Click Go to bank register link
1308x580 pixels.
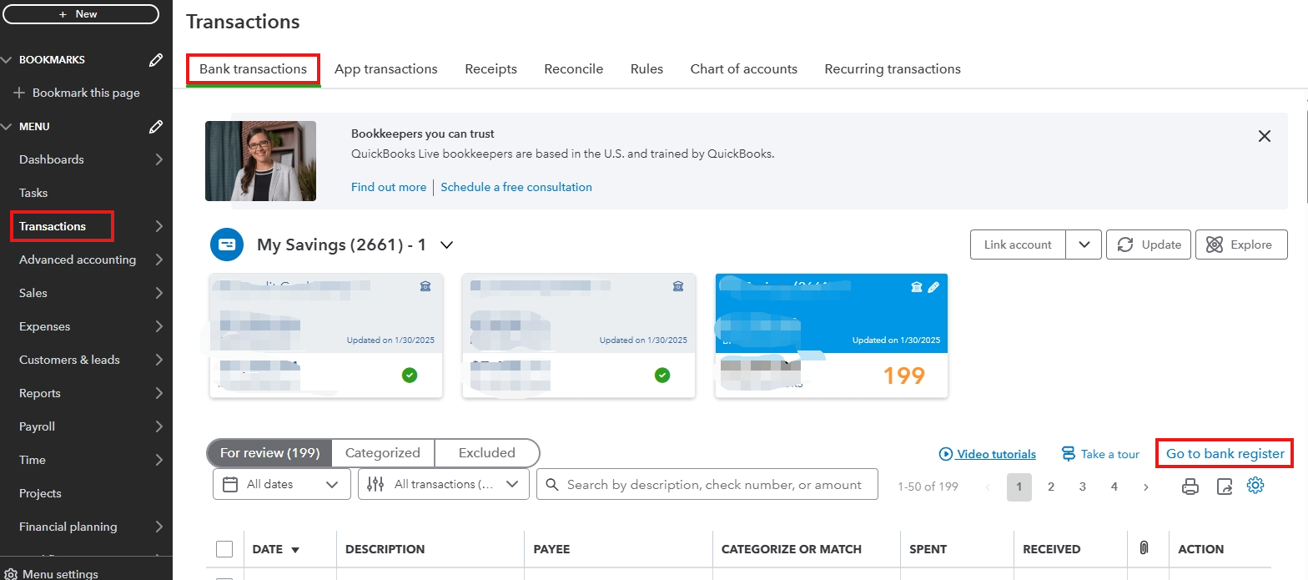(x=1225, y=453)
